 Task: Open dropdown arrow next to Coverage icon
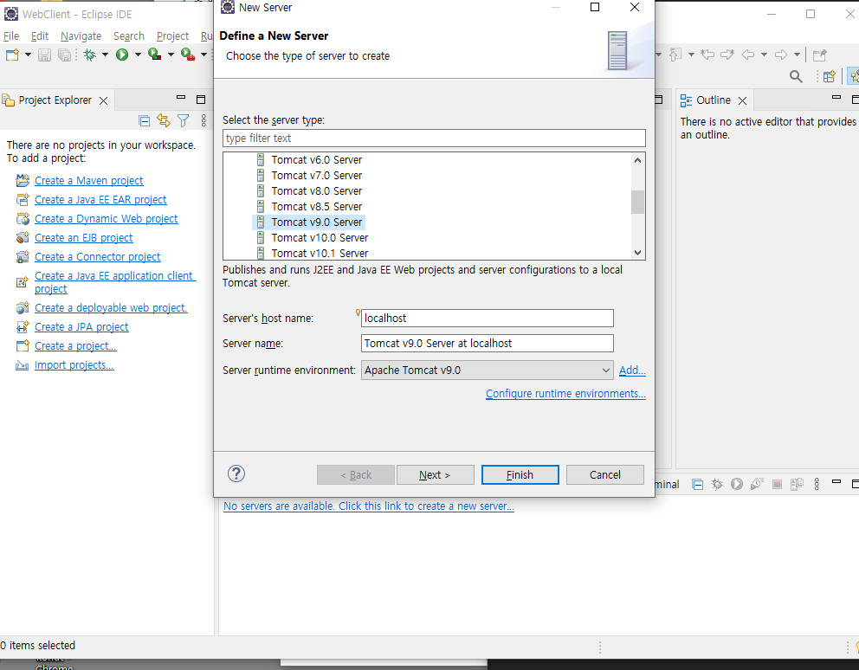pyautogui.click(x=171, y=55)
